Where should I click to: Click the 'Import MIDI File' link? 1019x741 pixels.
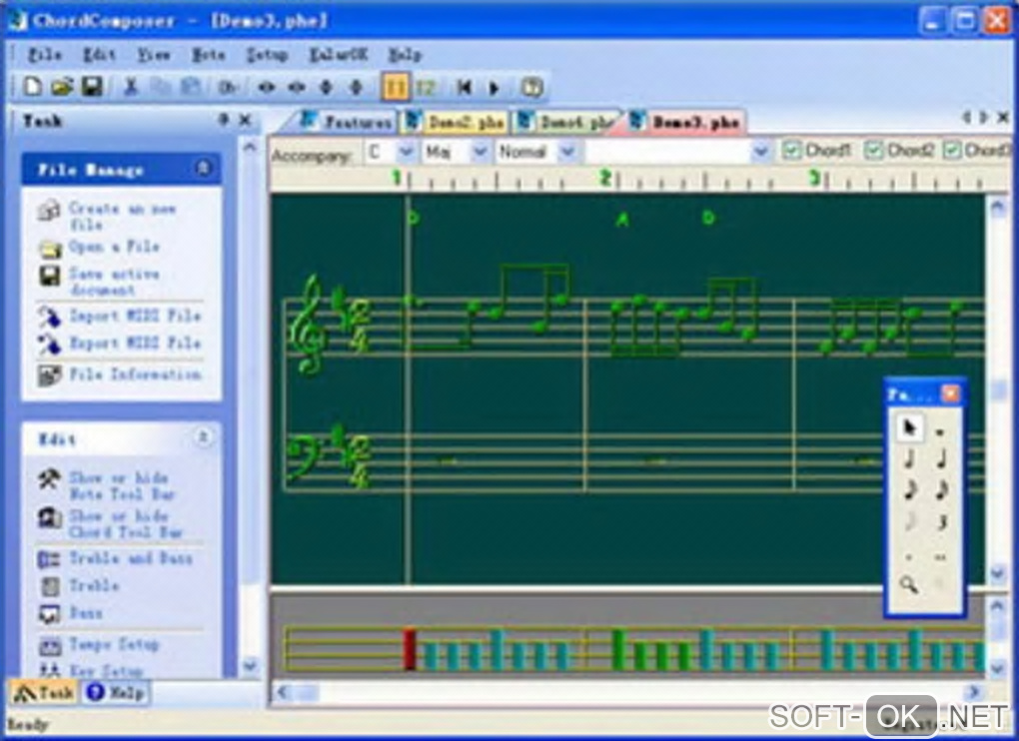click(135, 317)
